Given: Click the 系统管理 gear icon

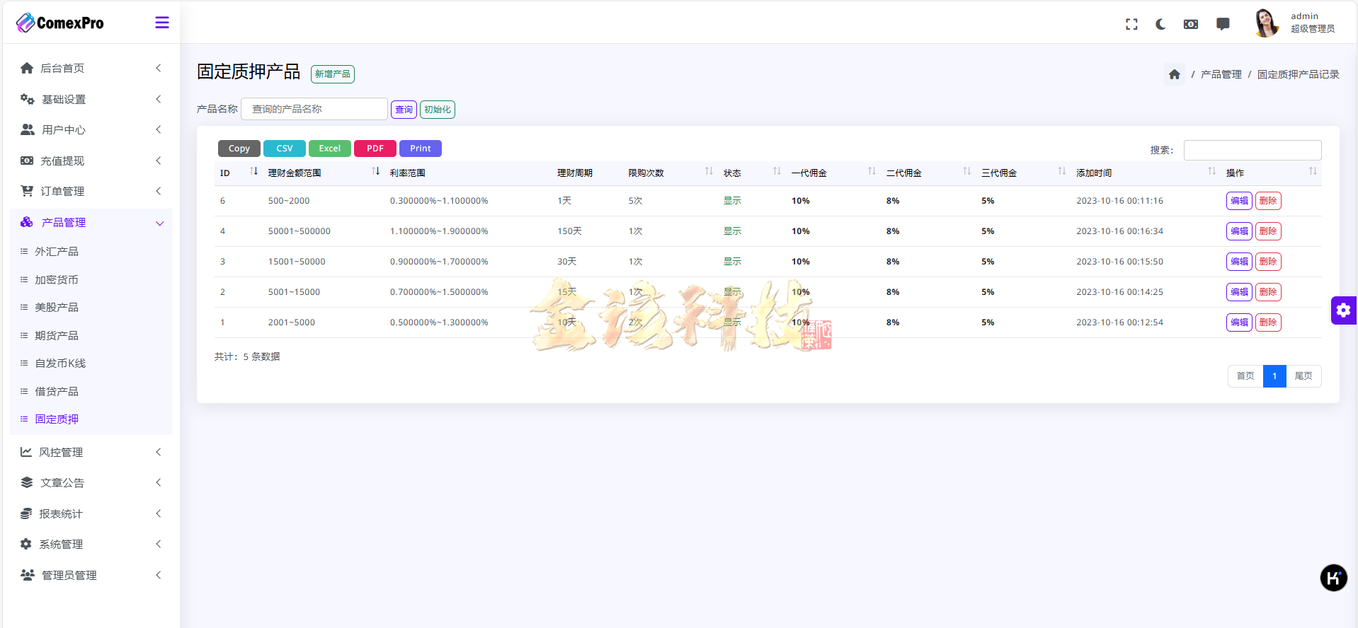Looking at the screenshot, I should coord(26,544).
